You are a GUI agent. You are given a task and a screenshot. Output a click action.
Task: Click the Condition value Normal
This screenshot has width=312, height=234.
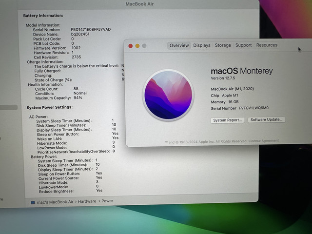point(80,93)
